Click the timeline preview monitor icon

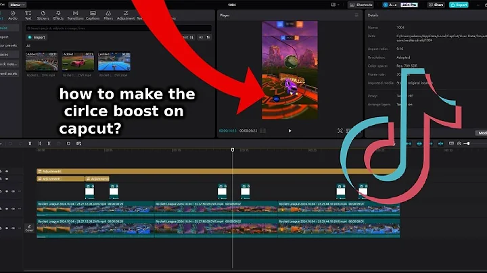451,144
